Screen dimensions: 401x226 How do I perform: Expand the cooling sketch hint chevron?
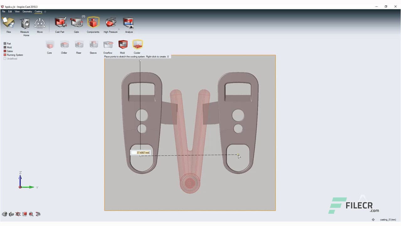[168, 57]
